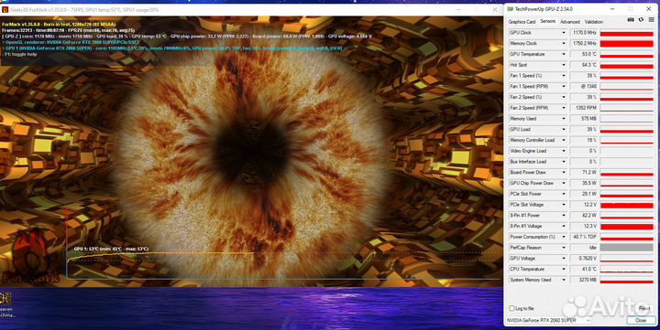Click the grey PerfCap Reason graph bar
Viewport: 660px width, 330px height.
click(627, 248)
